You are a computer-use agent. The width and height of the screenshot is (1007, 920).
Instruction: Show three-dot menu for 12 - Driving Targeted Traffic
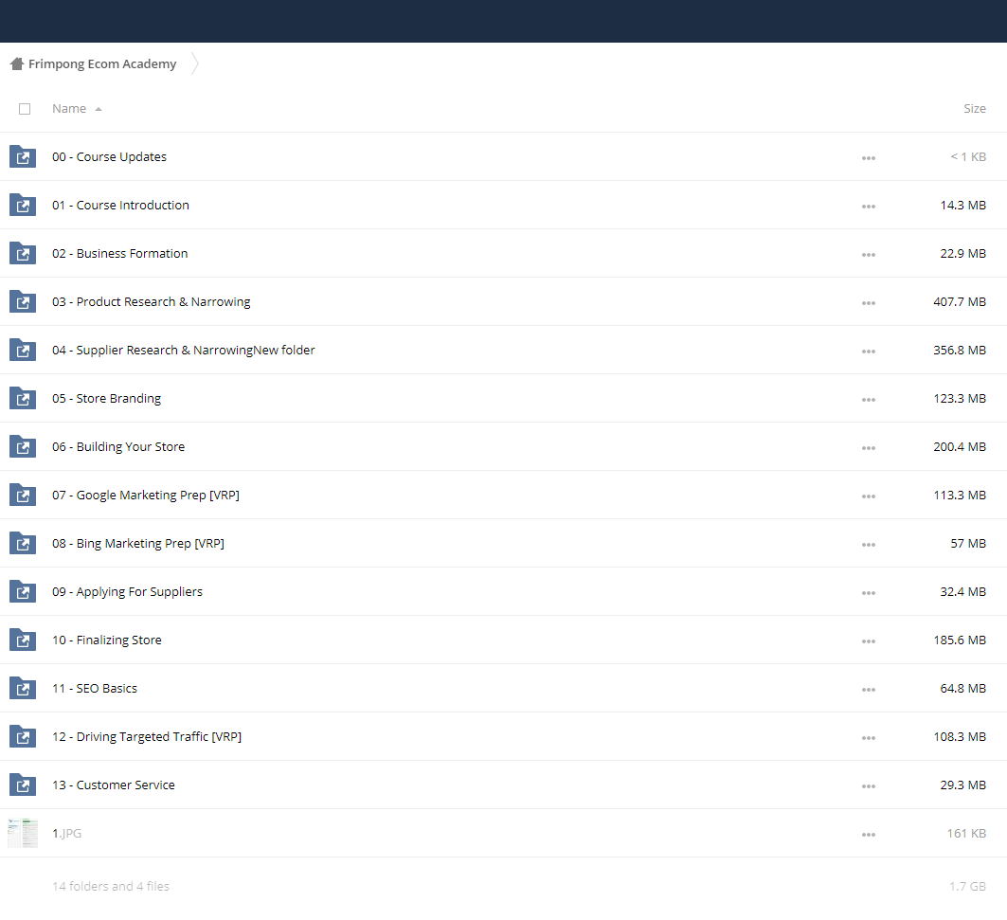coord(869,737)
